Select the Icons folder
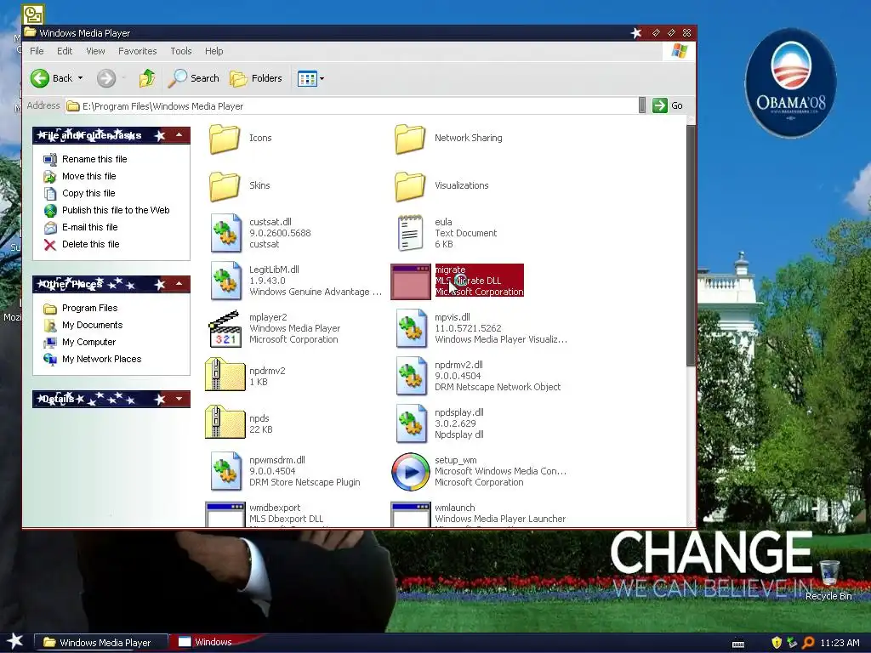This screenshot has width=871, height=653. coord(225,139)
